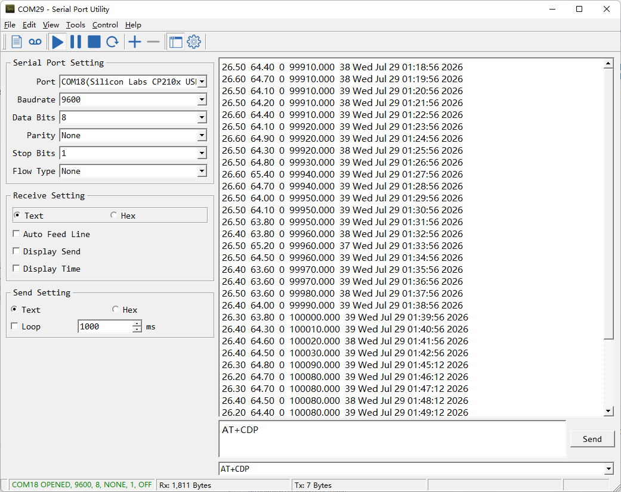Expand the Flow Type dropdown
621x492 pixels.
click(x=202, y=172)
